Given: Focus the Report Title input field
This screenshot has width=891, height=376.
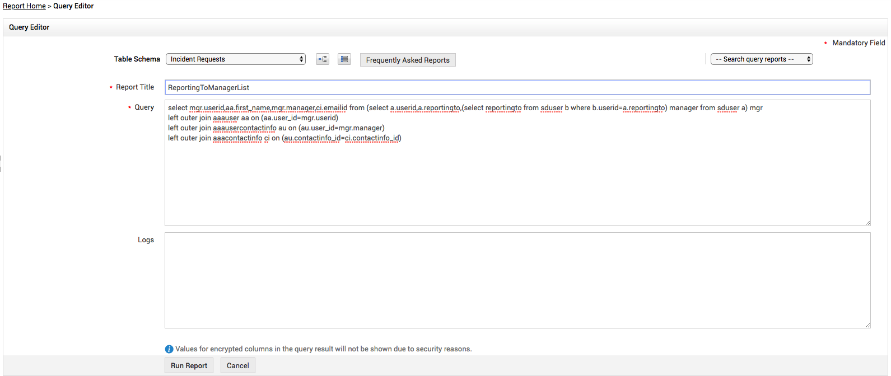Looking at the screenshot, I should coord(517,87).
